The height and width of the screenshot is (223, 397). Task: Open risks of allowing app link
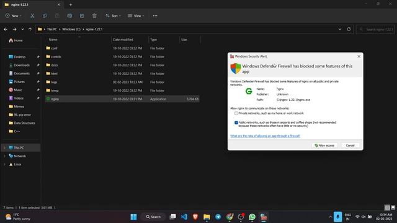pyautogui.click(x=265, y=136)
